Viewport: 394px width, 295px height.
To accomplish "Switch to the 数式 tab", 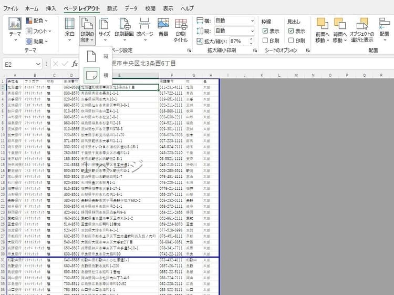I will click(112, 8).
